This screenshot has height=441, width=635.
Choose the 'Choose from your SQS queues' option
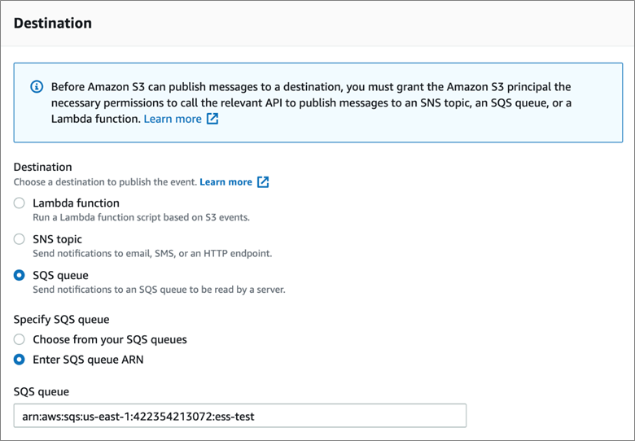click(20, 339)
